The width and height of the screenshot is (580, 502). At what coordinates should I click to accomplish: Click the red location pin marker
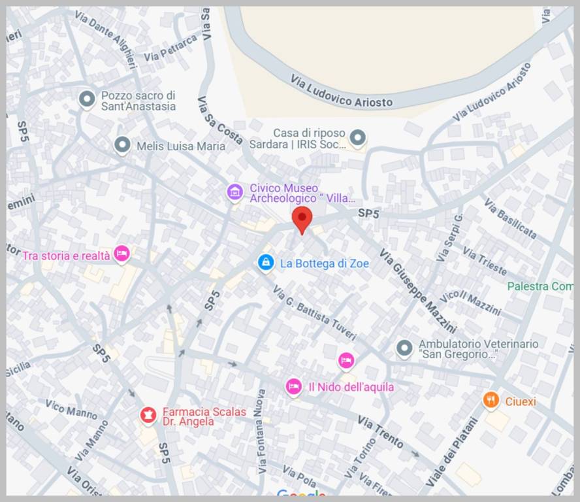[302, 220]
